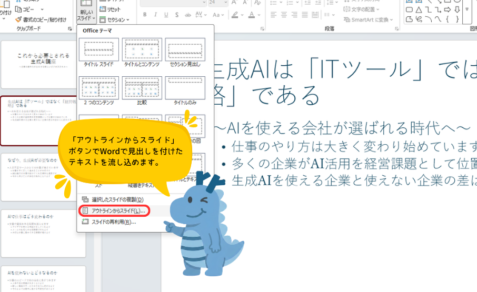The height and width of the screenshot is (292, 477).
Task: Open slide thumbnail AIを使わないとどうなるのか
Action: pyautogui.click(x=43, y=279)
